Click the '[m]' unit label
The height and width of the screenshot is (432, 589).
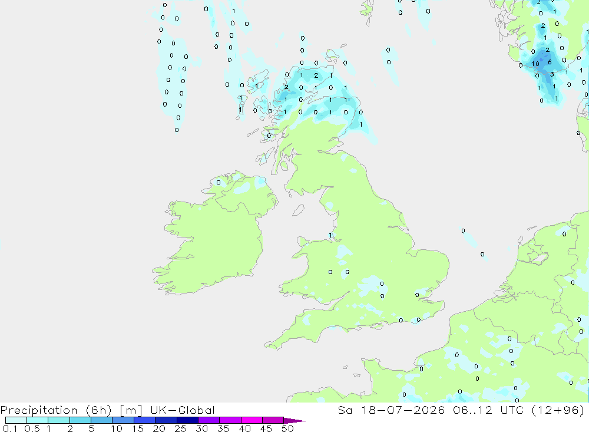pos(131,410)
